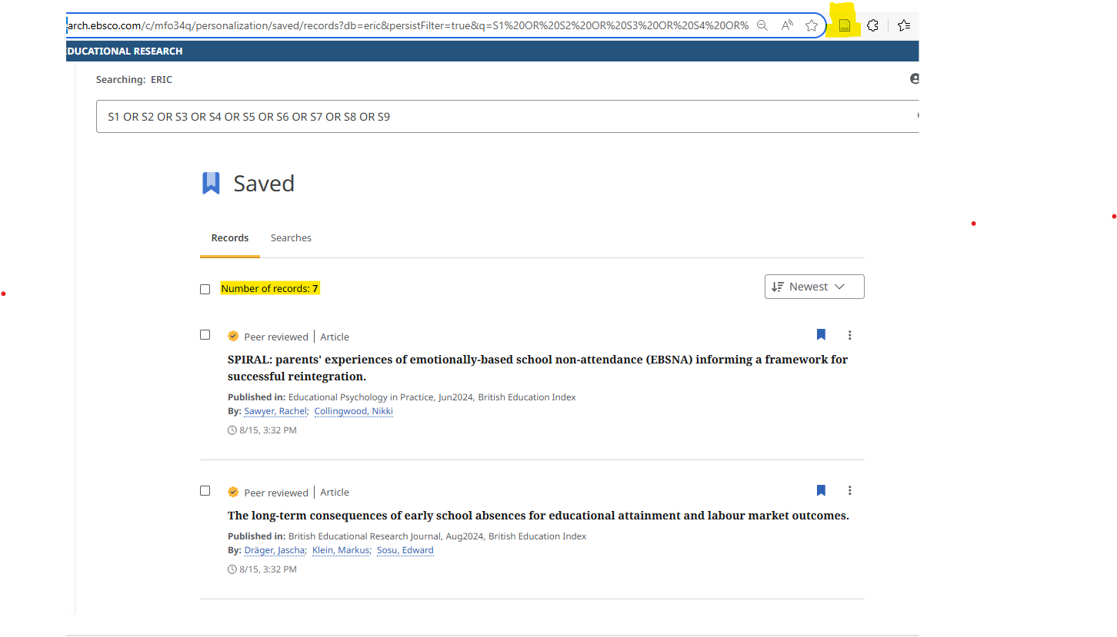Open more options for SPIRAL article
This screenshot has width=1117, height=637.
pyautogui.click(x=849, y=335)
